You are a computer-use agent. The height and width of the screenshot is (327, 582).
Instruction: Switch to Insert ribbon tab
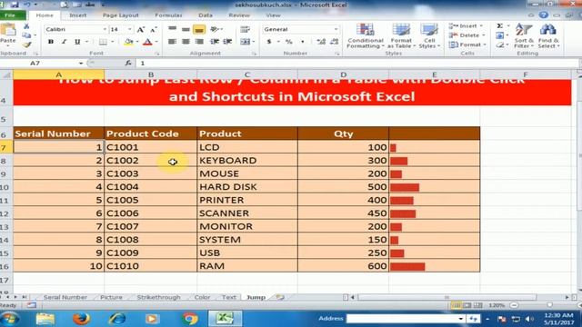coord(77,15)
